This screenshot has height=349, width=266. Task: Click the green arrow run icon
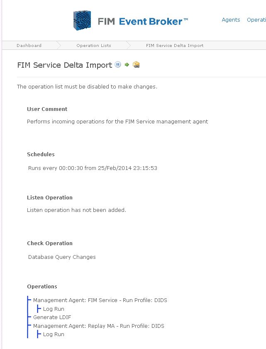pos(127,64)
